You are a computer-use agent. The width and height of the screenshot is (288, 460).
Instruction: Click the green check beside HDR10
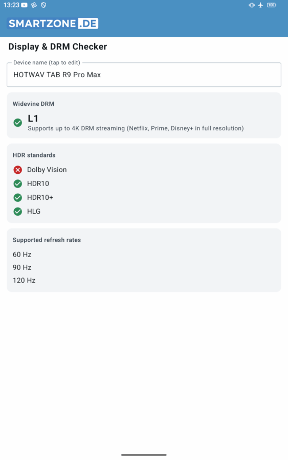click(x=17, y=183)
